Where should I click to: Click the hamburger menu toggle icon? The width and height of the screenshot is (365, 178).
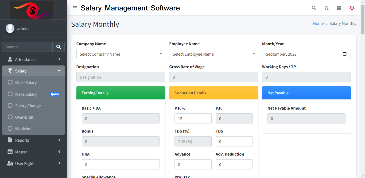[75, 8]
